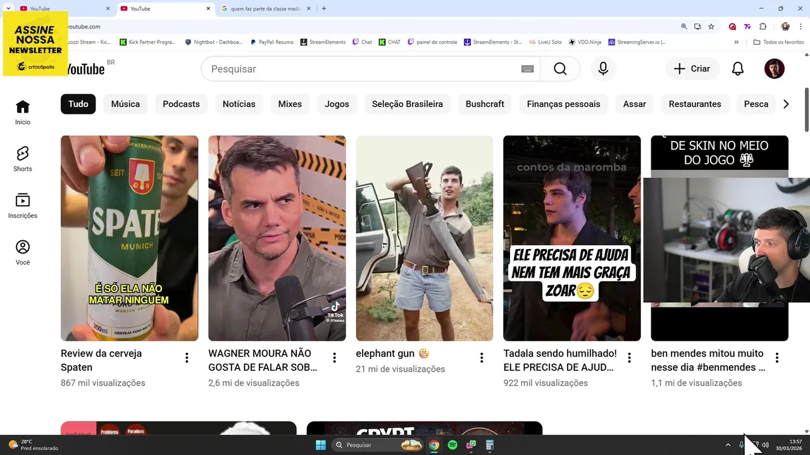Expand the bookmarks overflow chevron

click(x=736, y=42)
